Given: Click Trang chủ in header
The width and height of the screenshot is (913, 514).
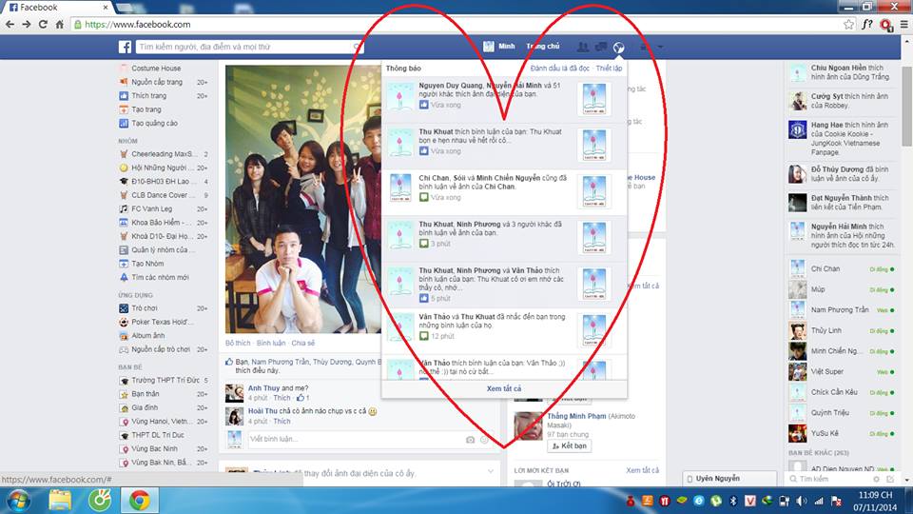Looking at the screenshot, I should (x=543, y=47).
